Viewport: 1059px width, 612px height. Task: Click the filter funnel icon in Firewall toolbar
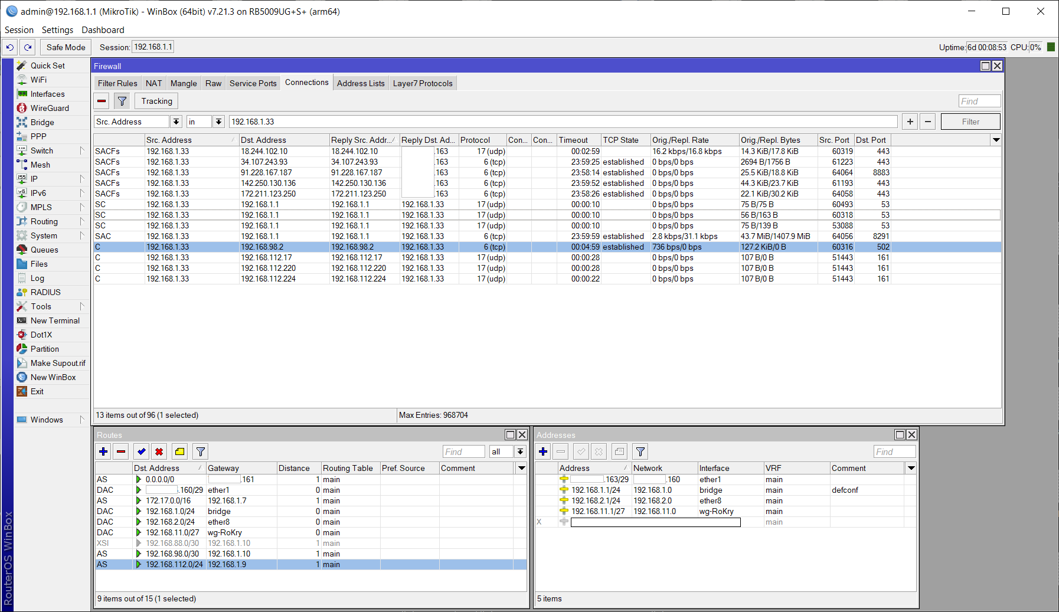coord(122,101)
